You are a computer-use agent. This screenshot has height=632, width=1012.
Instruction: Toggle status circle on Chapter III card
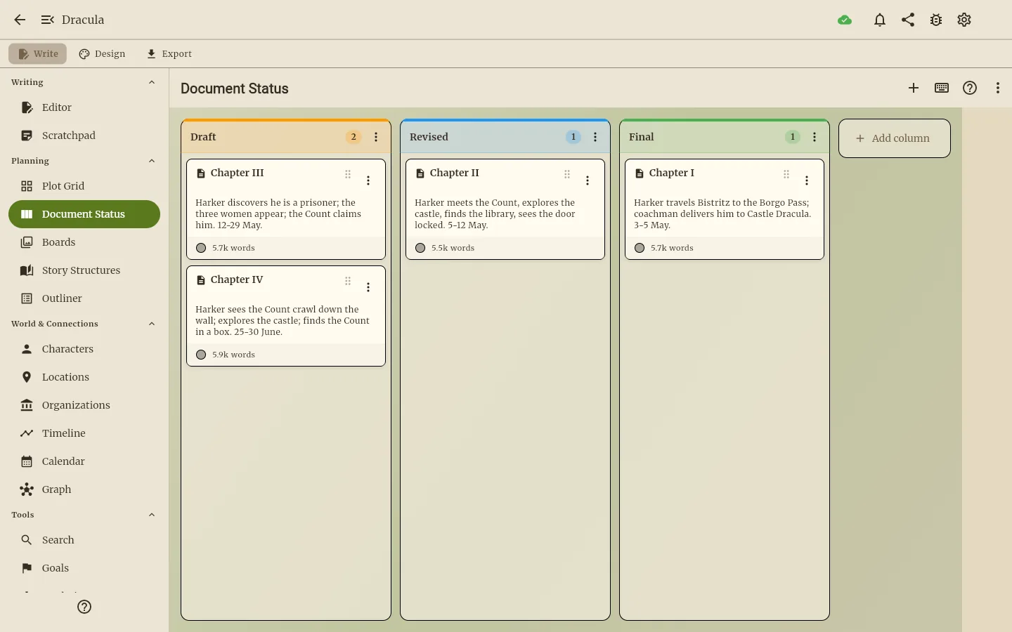point(201,248)
